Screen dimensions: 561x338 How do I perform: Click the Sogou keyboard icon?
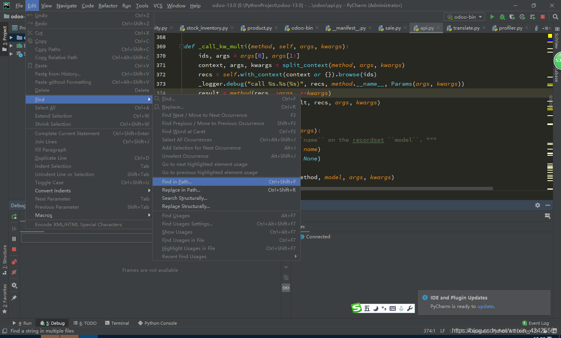click(393, 308)
